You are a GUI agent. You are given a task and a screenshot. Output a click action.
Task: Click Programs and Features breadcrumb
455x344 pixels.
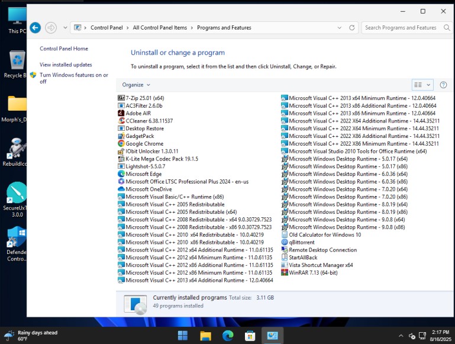tap(224, 28)
